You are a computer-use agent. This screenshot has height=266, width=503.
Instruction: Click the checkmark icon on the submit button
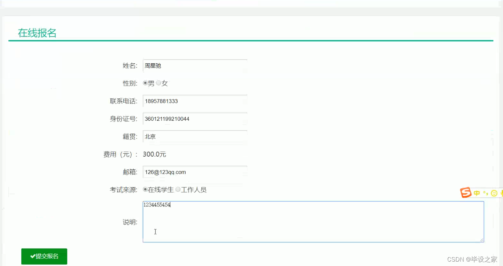pos(33,256)
